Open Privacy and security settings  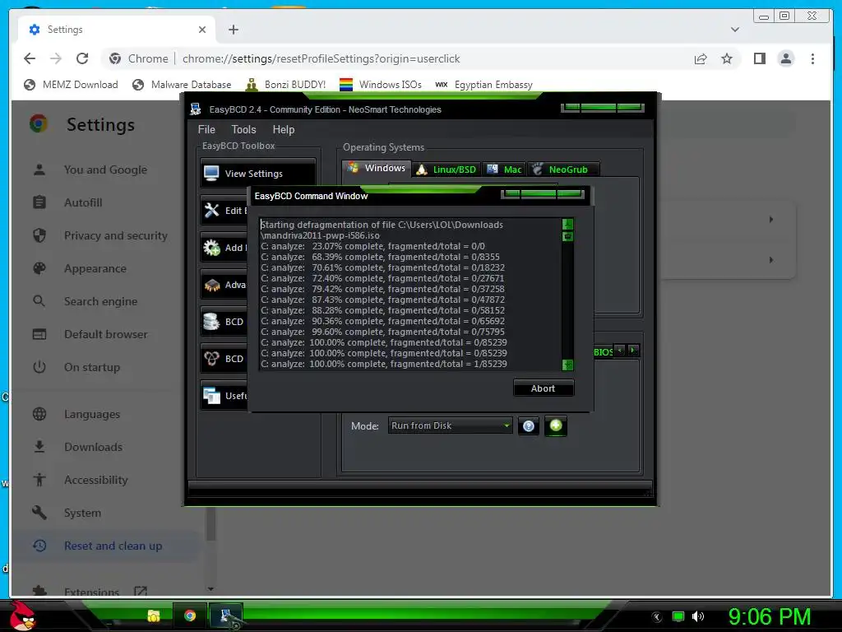(x=115, y=235)
